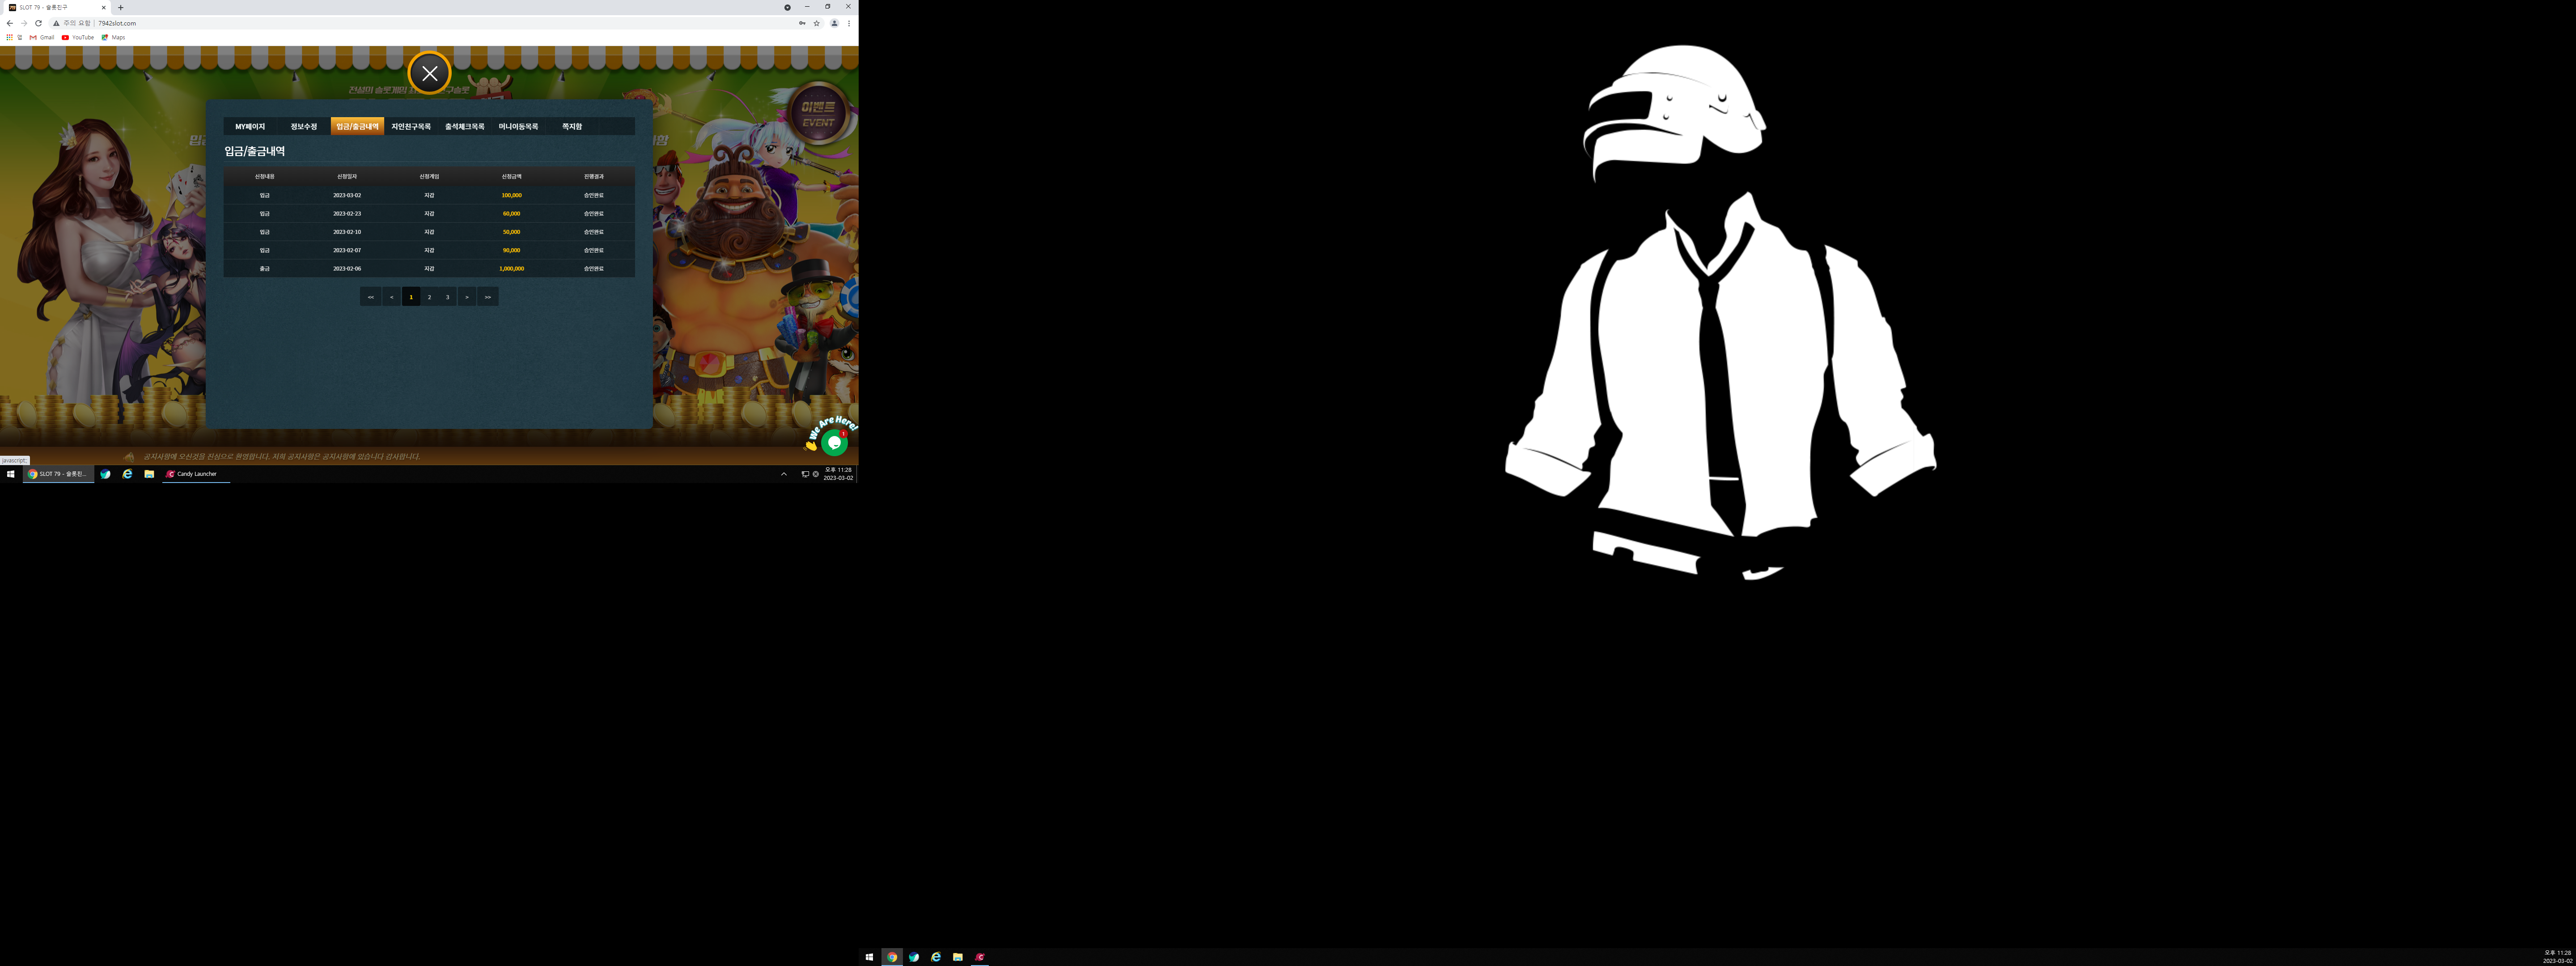
Task: Click the 100,000 amount cell
Action: [511, 196]
